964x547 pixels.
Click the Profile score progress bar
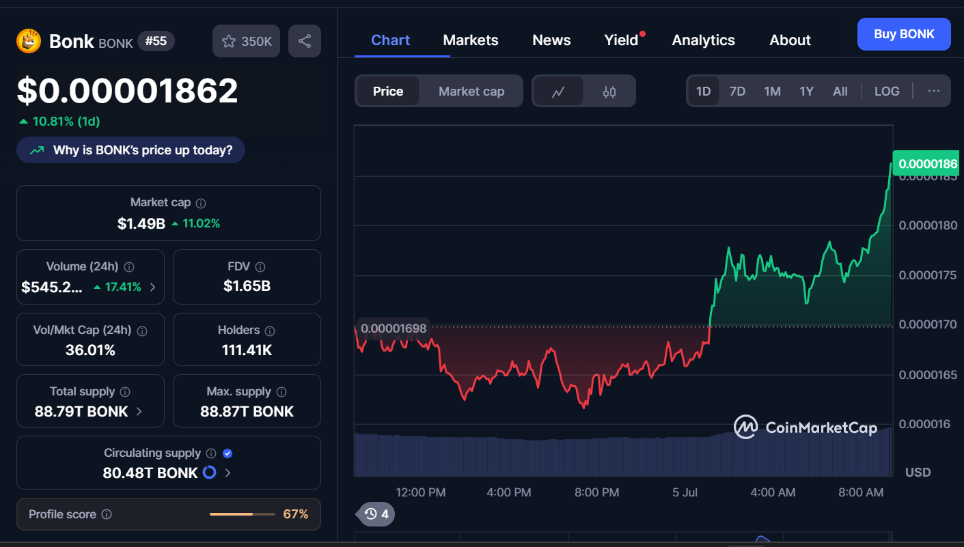(x=241, y=514)
